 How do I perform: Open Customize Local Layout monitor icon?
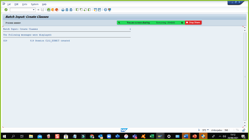[110, 10]
